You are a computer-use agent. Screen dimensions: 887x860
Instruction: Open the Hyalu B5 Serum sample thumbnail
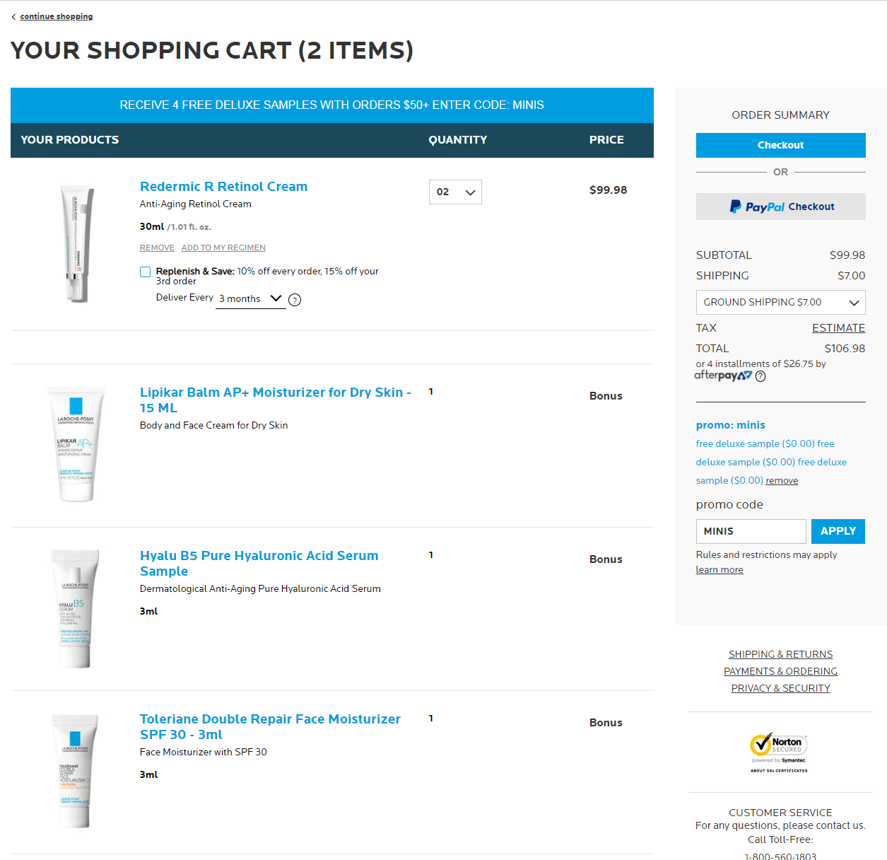coord(75,609)
